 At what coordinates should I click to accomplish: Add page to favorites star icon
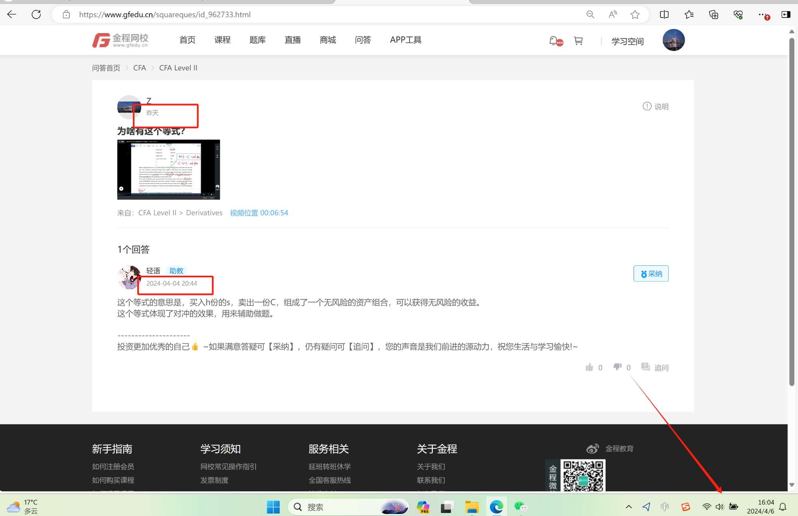635,15
